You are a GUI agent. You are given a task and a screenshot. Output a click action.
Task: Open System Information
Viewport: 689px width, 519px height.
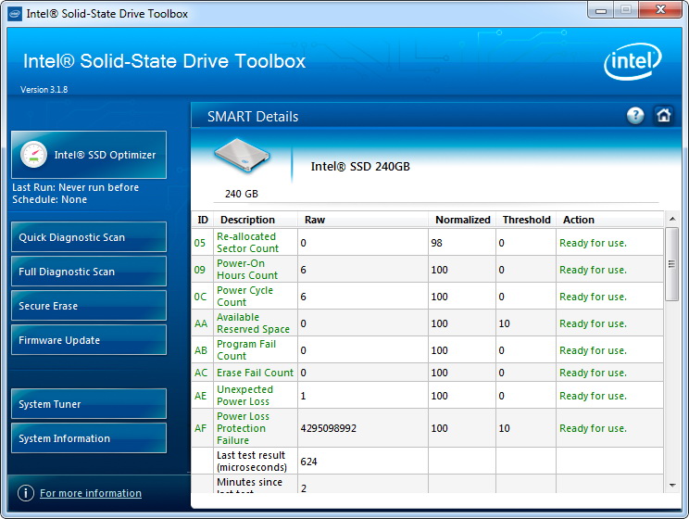click(x=89, y=438)
